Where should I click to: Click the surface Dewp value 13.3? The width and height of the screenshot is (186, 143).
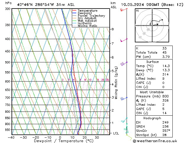[x=166, y=70]
